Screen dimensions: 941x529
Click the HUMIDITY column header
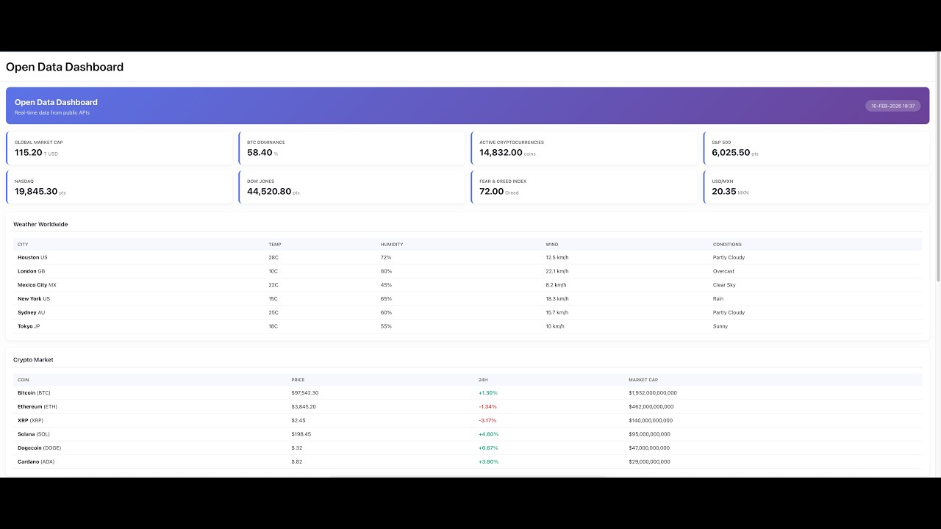pos(392,245)
